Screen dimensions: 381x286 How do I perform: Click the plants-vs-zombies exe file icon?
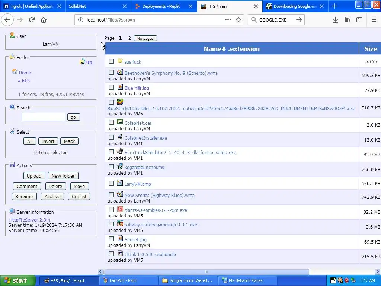point(120,209)
